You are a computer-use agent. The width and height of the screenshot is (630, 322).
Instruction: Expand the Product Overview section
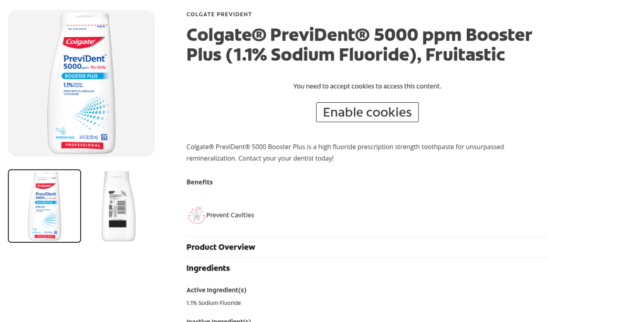tap(220, 247)
